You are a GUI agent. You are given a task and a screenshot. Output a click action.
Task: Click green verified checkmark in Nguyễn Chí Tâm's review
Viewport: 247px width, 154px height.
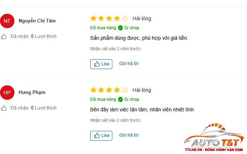(120, 28)
